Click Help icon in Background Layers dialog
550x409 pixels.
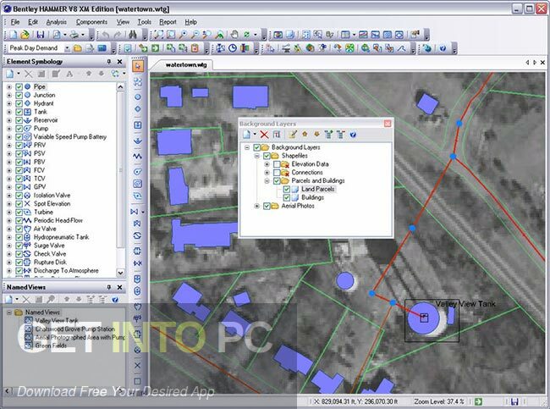[x=353, y=134]
